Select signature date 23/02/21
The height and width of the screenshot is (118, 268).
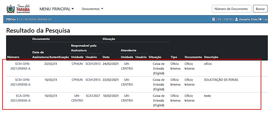(51, 64)
